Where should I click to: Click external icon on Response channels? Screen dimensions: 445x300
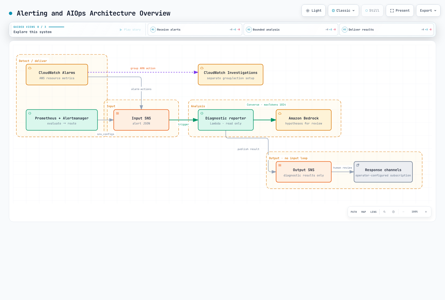coord(358,165)
